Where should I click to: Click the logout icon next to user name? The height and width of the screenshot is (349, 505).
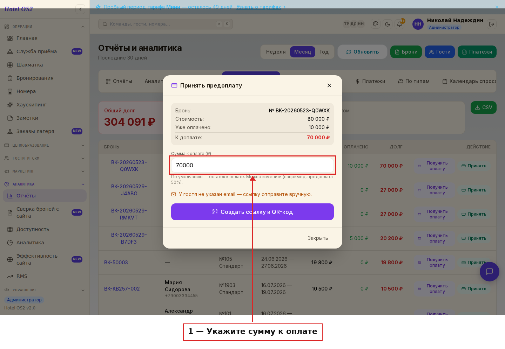[x=492, y=24]
